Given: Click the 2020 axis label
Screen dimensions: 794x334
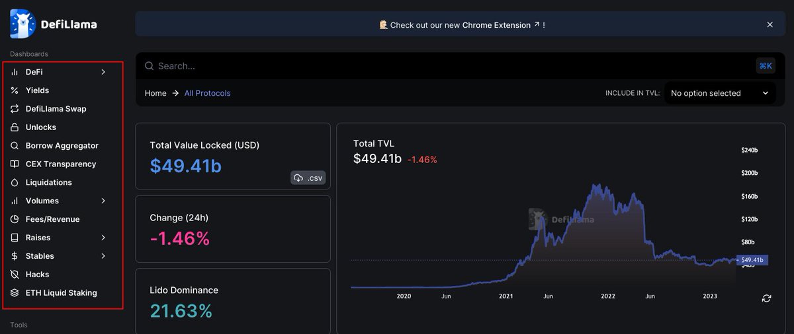Looking at the screenshot, I should [404, 296].
